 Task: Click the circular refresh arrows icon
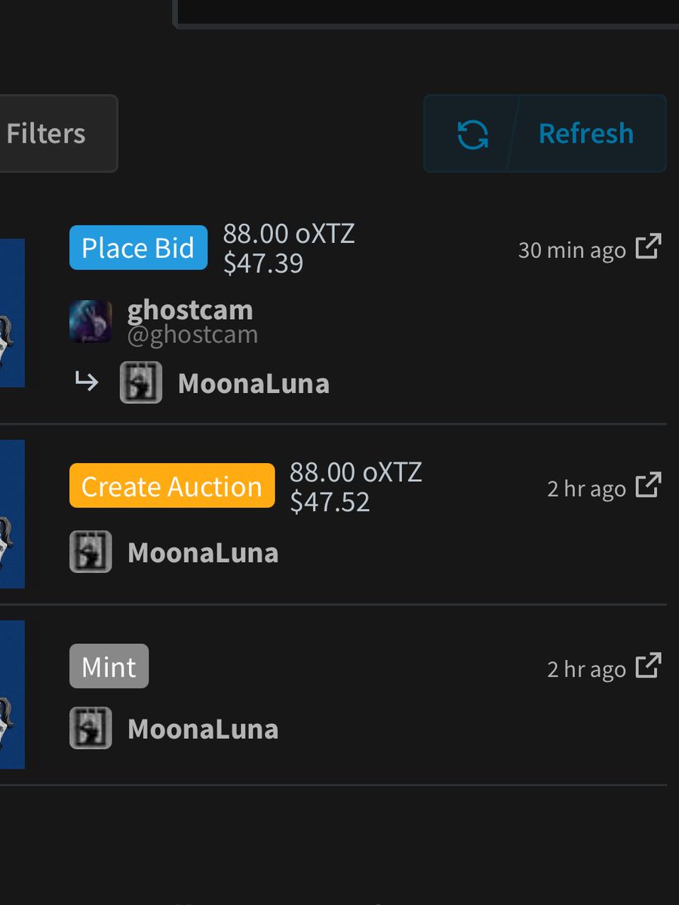[473, 134]
